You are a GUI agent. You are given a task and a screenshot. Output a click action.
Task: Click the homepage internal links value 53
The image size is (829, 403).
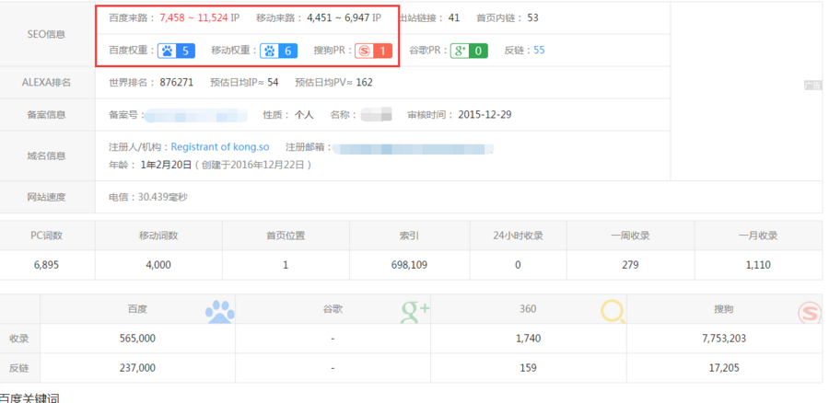[x=532, y=18]
